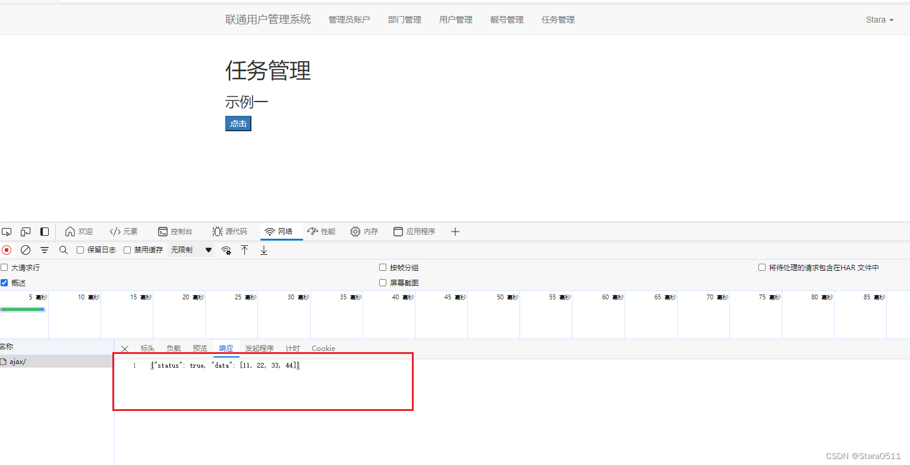Open the 无限制 throttling dropdown

191,250
